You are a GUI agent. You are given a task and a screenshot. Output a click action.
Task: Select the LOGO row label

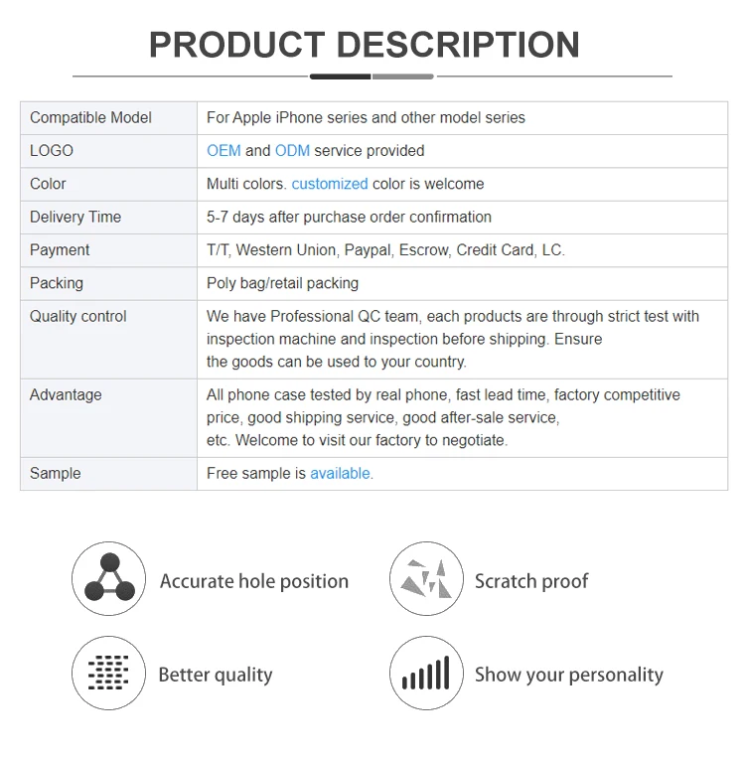pyautogui.click(x=52, y=151)
